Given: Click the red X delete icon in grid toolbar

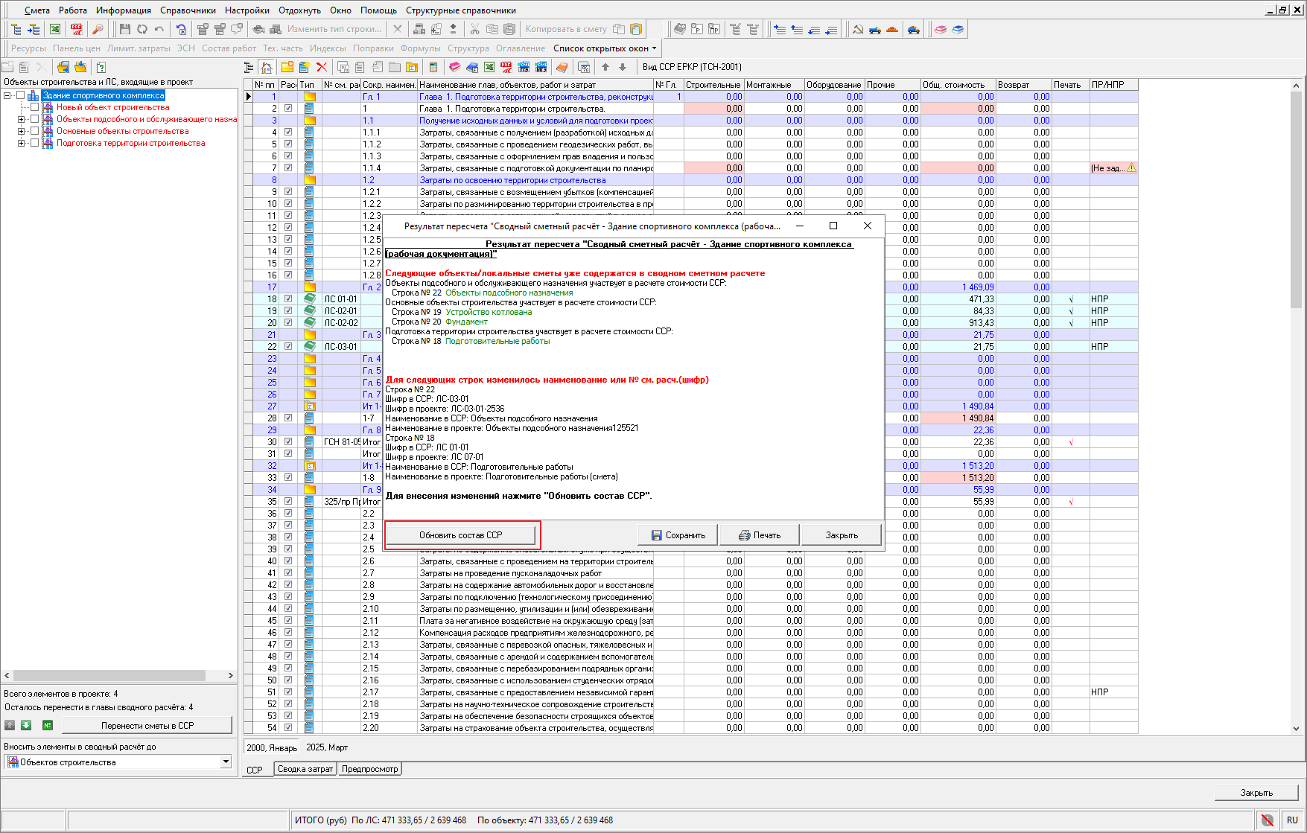Looking at the screenshot, I should point(322,67).
